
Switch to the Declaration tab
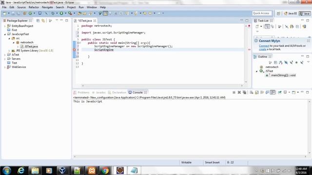(117, 92)
